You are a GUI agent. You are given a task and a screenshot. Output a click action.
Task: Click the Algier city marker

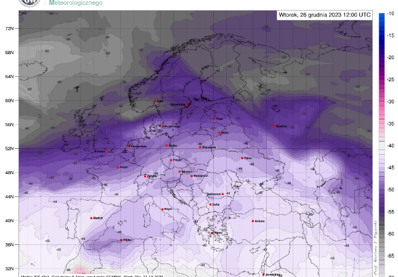tap(121, 240)
